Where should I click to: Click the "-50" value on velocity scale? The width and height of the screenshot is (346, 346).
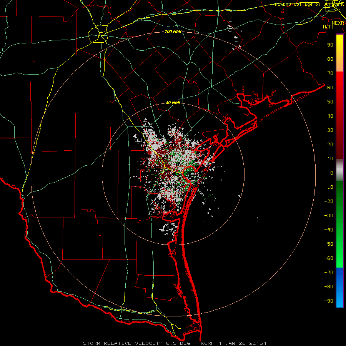pyautogui.click(x=329, y=244)
